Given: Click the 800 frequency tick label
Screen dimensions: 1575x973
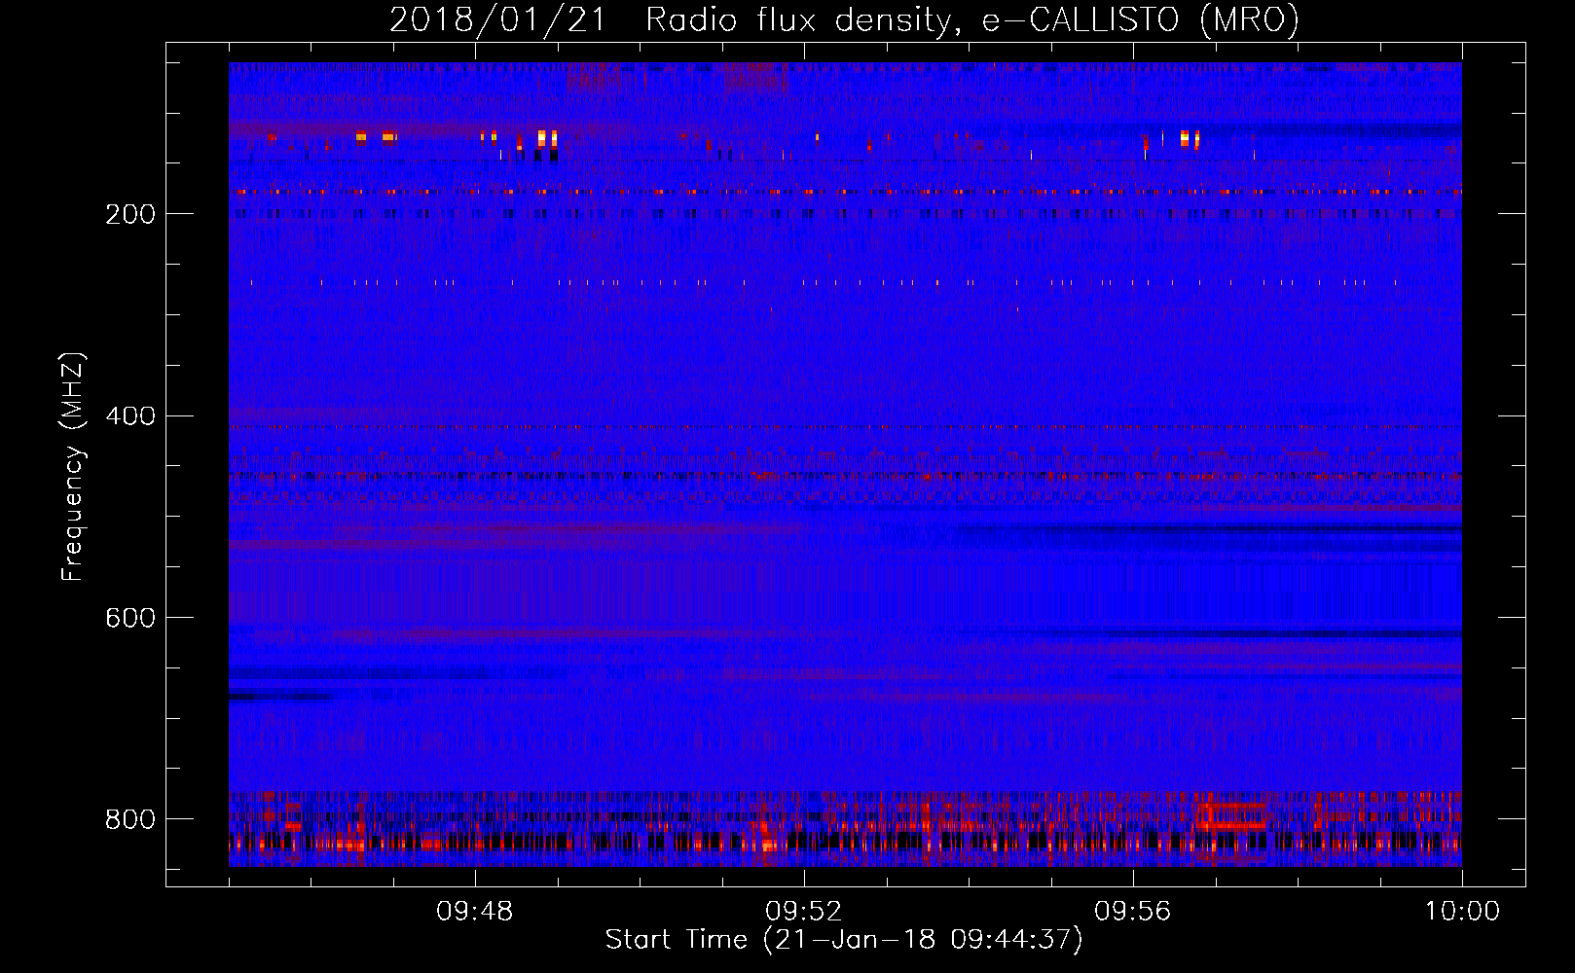Looking at the screenshot, I should [x=130, y=819].
